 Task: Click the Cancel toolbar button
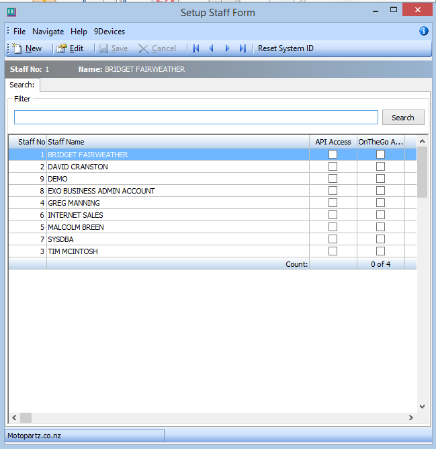click(x=157, y=48)
